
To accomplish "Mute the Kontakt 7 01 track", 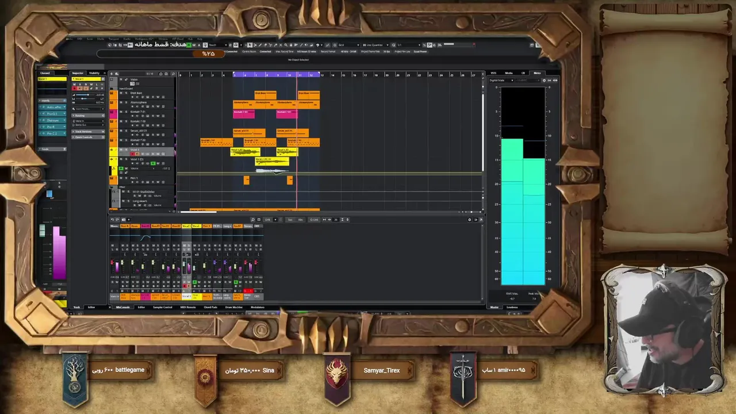I will 121,112.
